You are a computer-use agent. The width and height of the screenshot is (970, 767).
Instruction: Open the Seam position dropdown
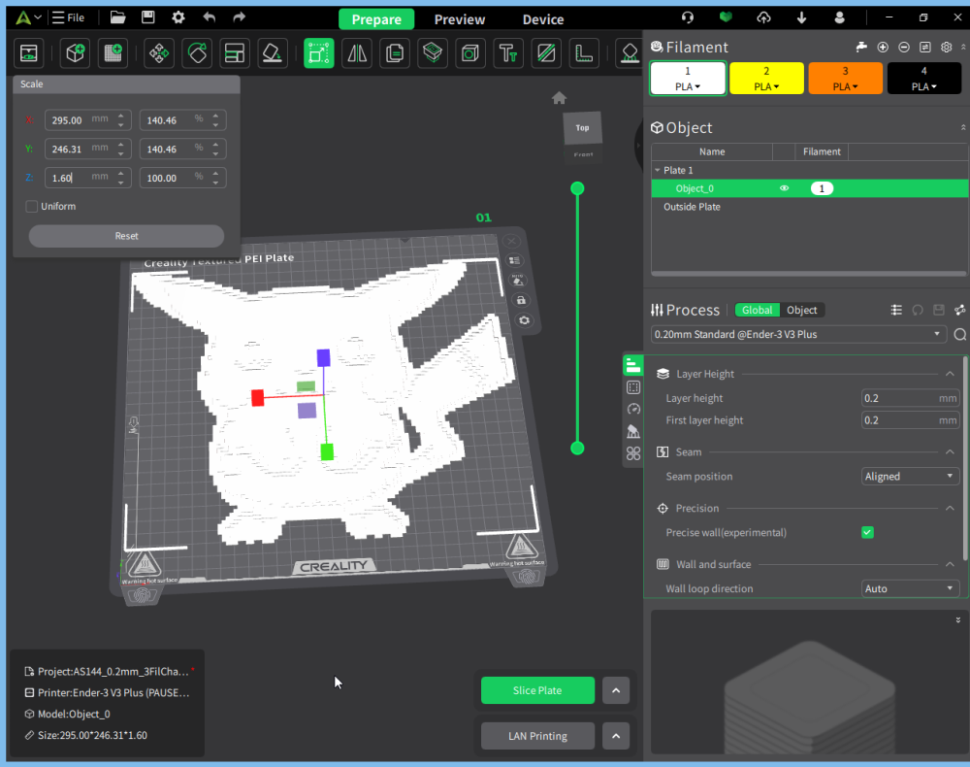pyautogui.click(x=910, y=477)
